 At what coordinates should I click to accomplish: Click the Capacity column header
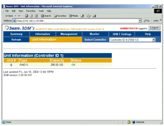61,60
